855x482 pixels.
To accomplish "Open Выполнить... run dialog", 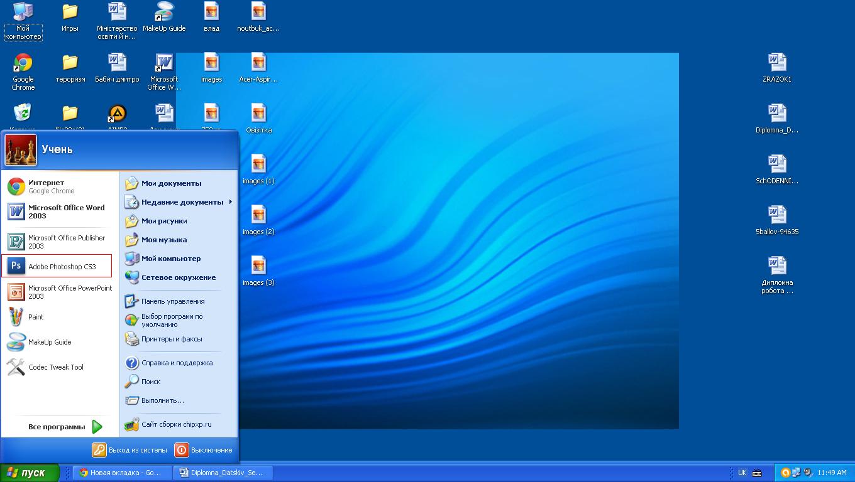I will click(x=179, y=400).
